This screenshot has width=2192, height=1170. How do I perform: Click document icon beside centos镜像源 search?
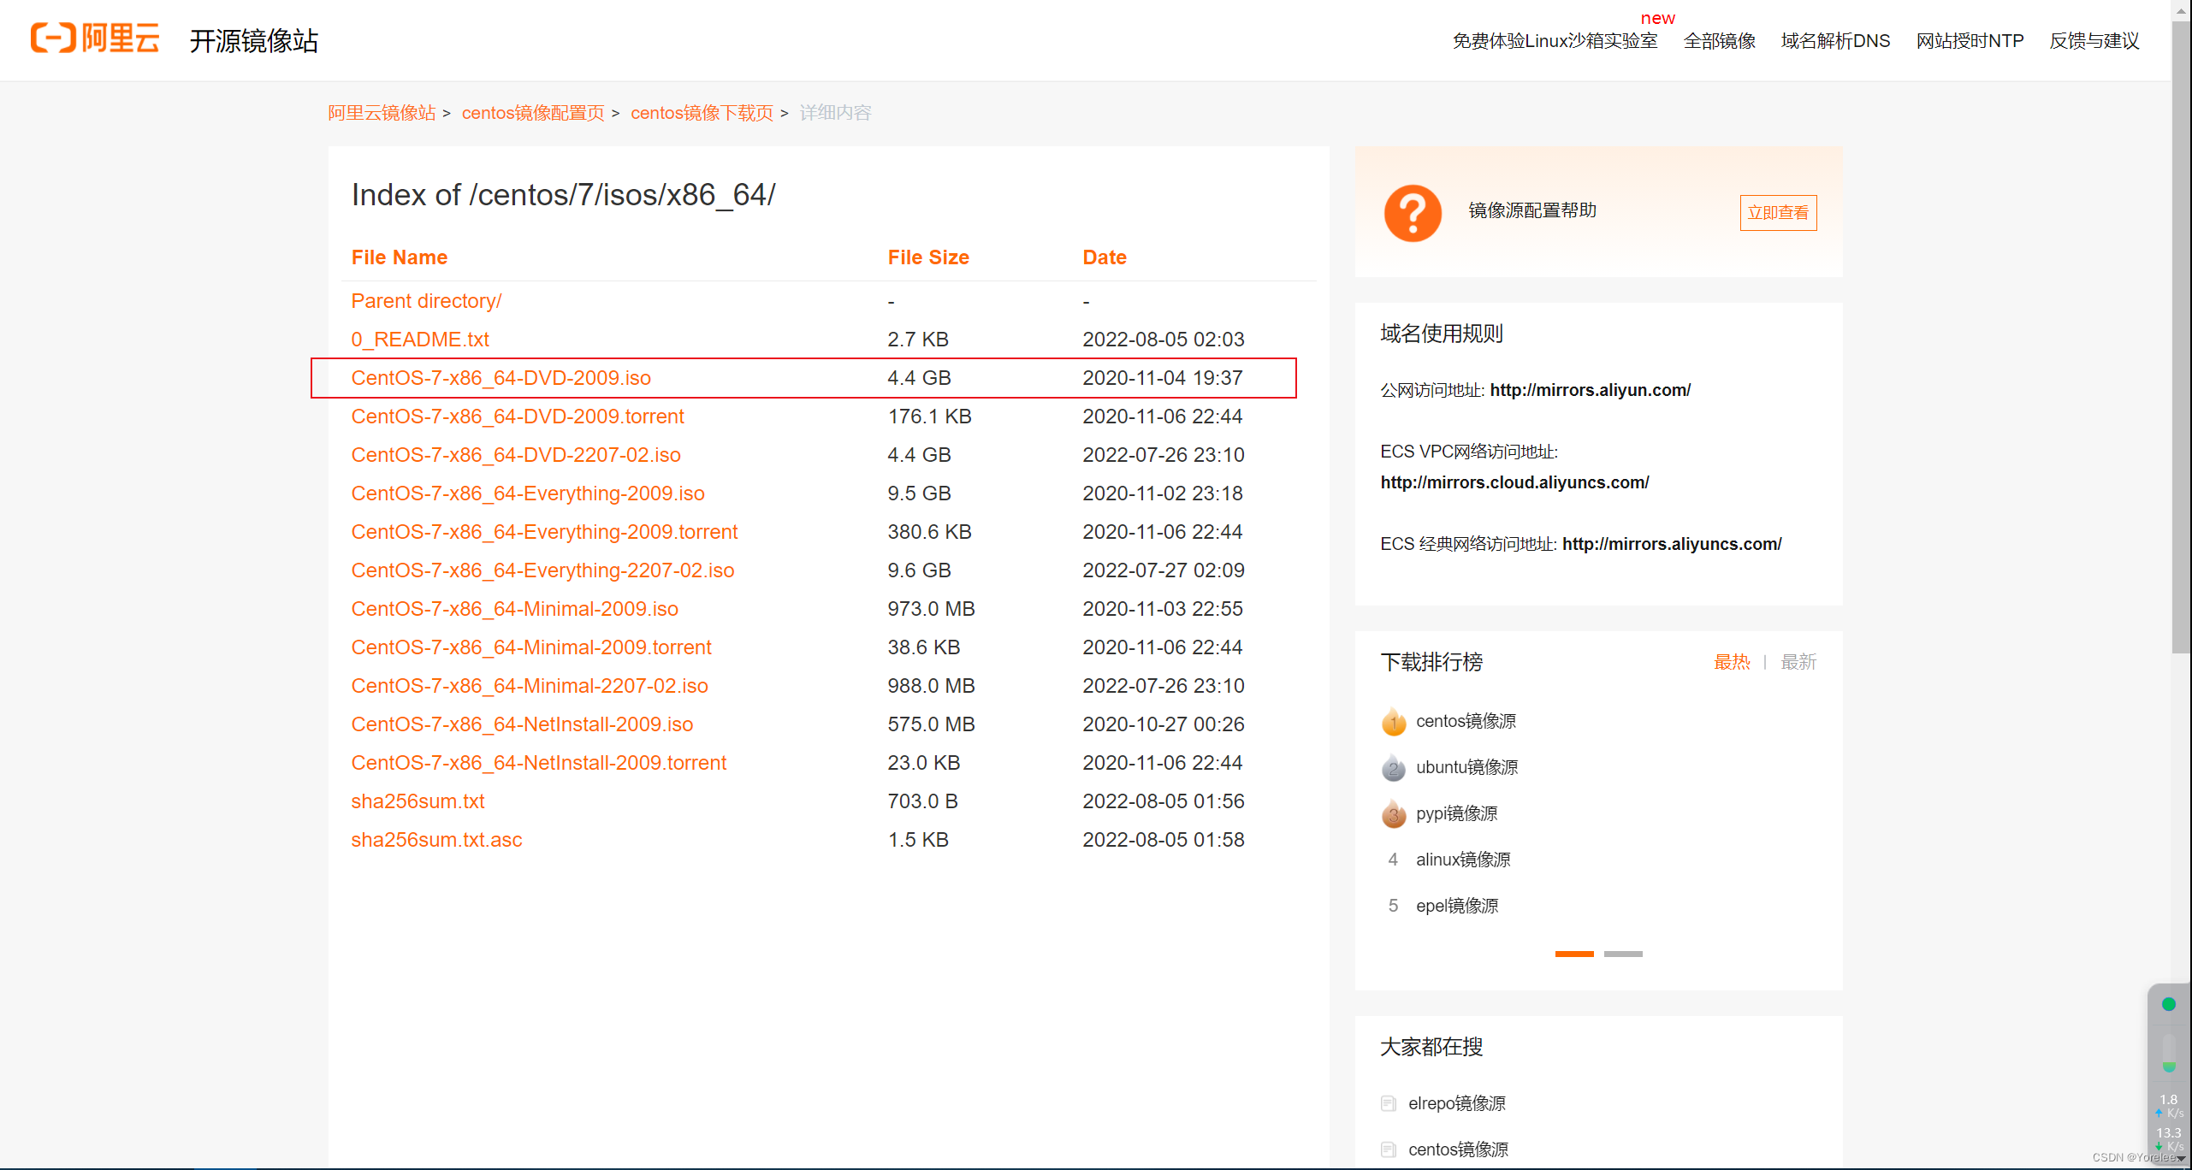pos(1388,1149)
